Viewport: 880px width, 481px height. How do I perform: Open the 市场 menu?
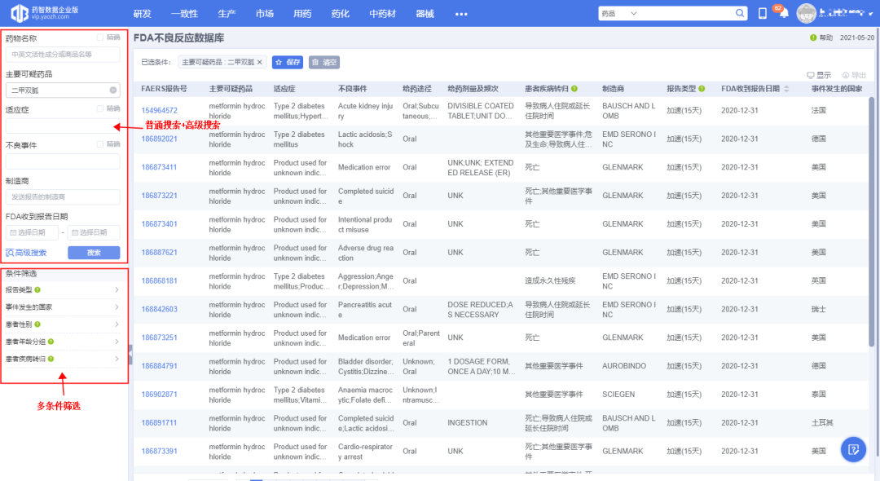[x=265, y=14]
